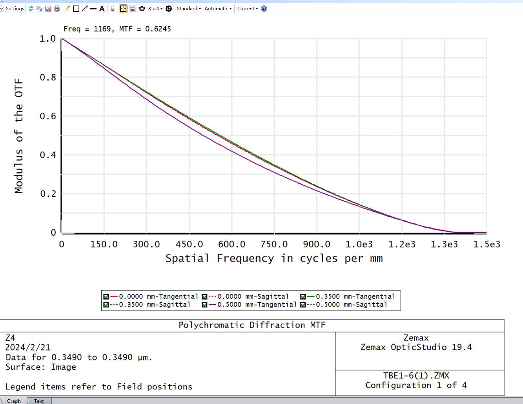Uncheck 0.0000 mm-Tangential legend checkbox
Image resolution: width=523 pixels, height=404 pixels.
pos(106,297)
